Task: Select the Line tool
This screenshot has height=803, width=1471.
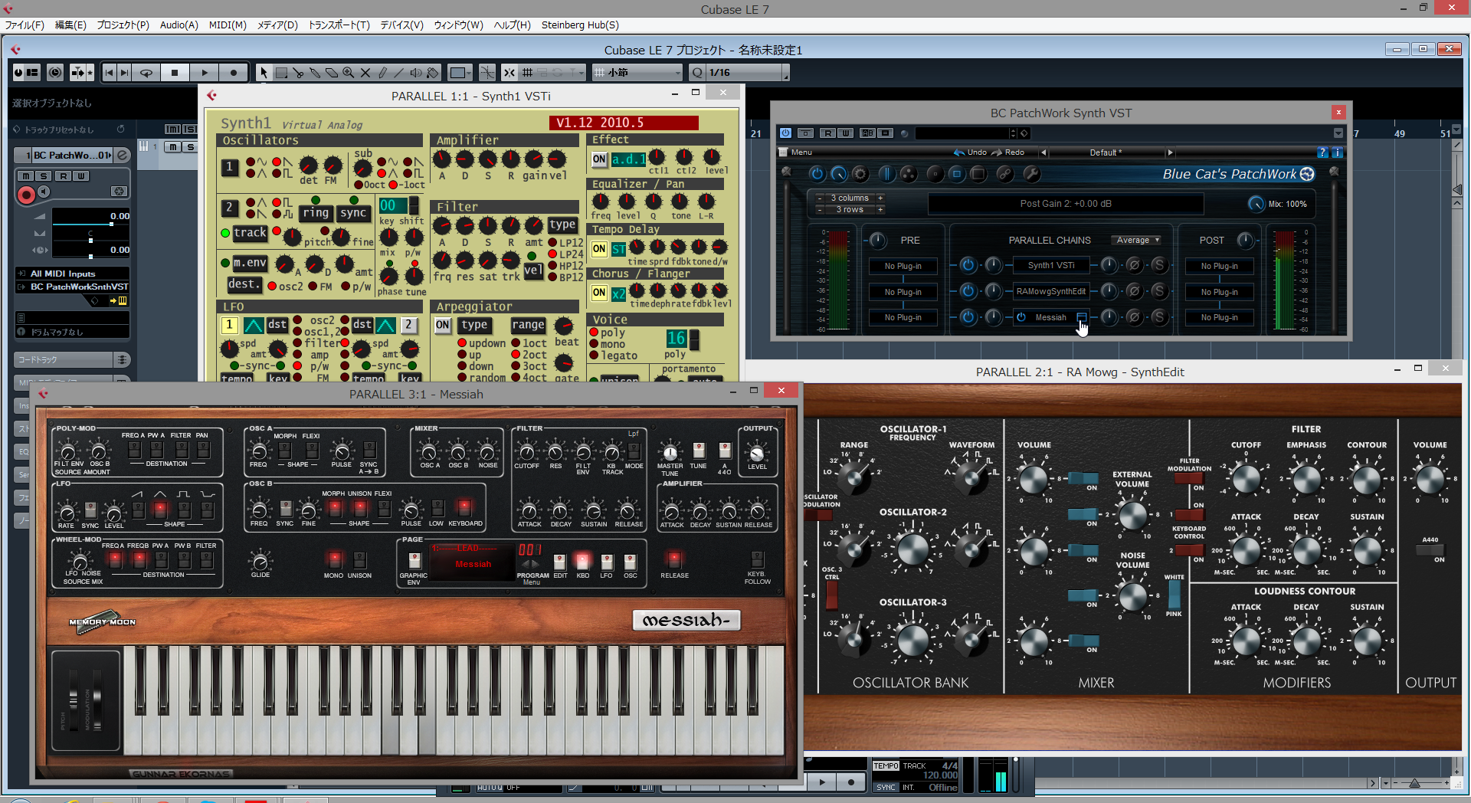Action: click(x=399, y=73)
